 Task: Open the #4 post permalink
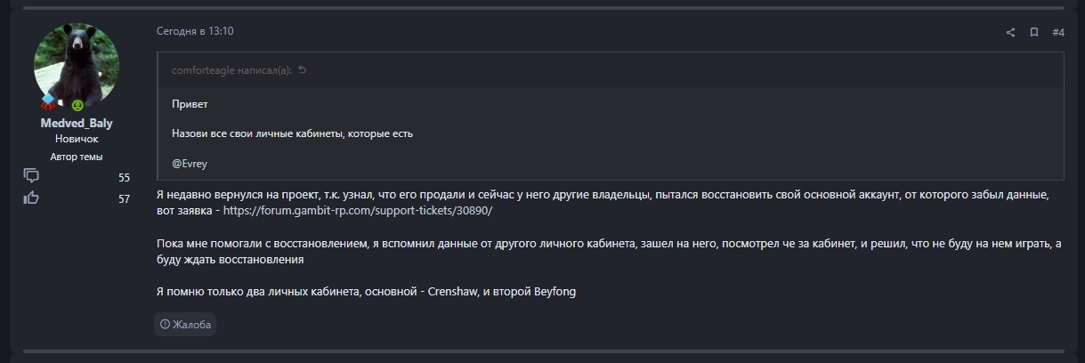click(1058, 33)
